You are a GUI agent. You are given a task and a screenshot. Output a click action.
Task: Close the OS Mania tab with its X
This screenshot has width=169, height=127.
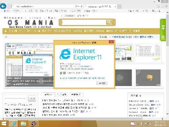[115, 6]
